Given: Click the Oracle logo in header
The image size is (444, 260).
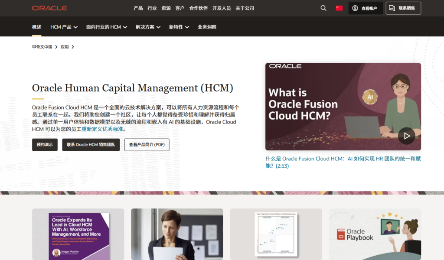Looking at the screenshot, I should point(49,8).
